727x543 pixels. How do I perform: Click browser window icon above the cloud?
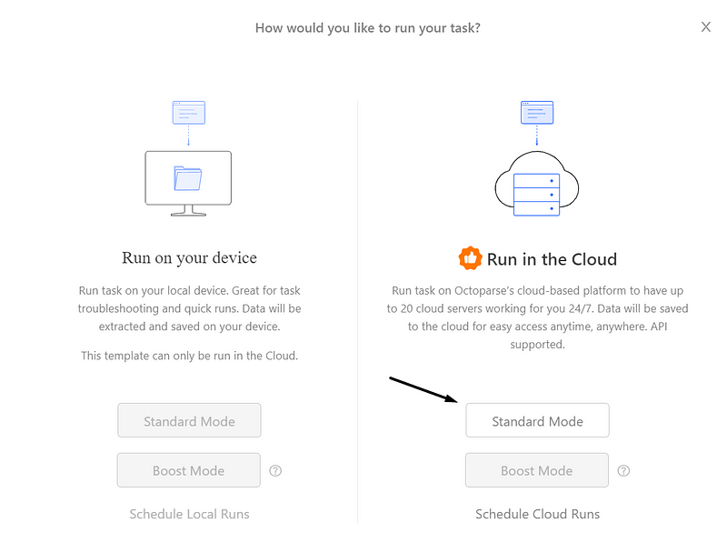537,112
